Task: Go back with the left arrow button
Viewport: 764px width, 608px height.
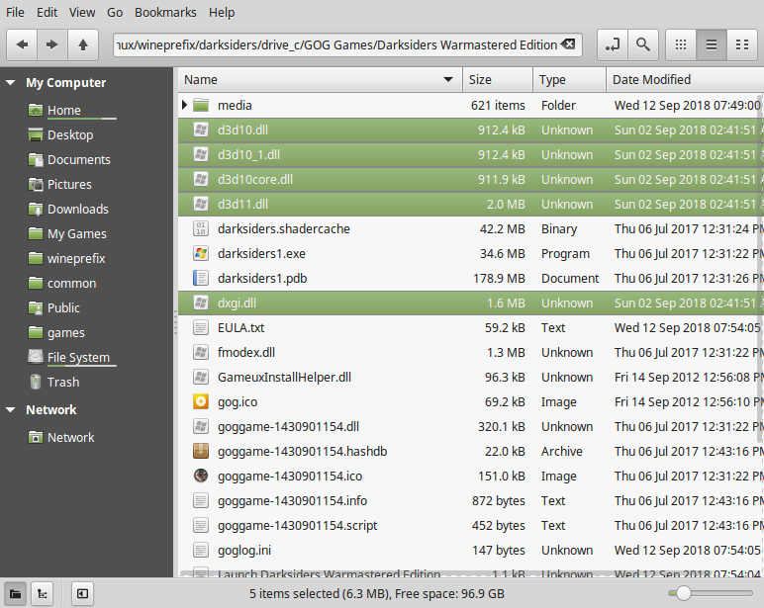Action: click(22, 45)
